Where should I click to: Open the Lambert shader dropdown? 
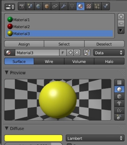95,138
